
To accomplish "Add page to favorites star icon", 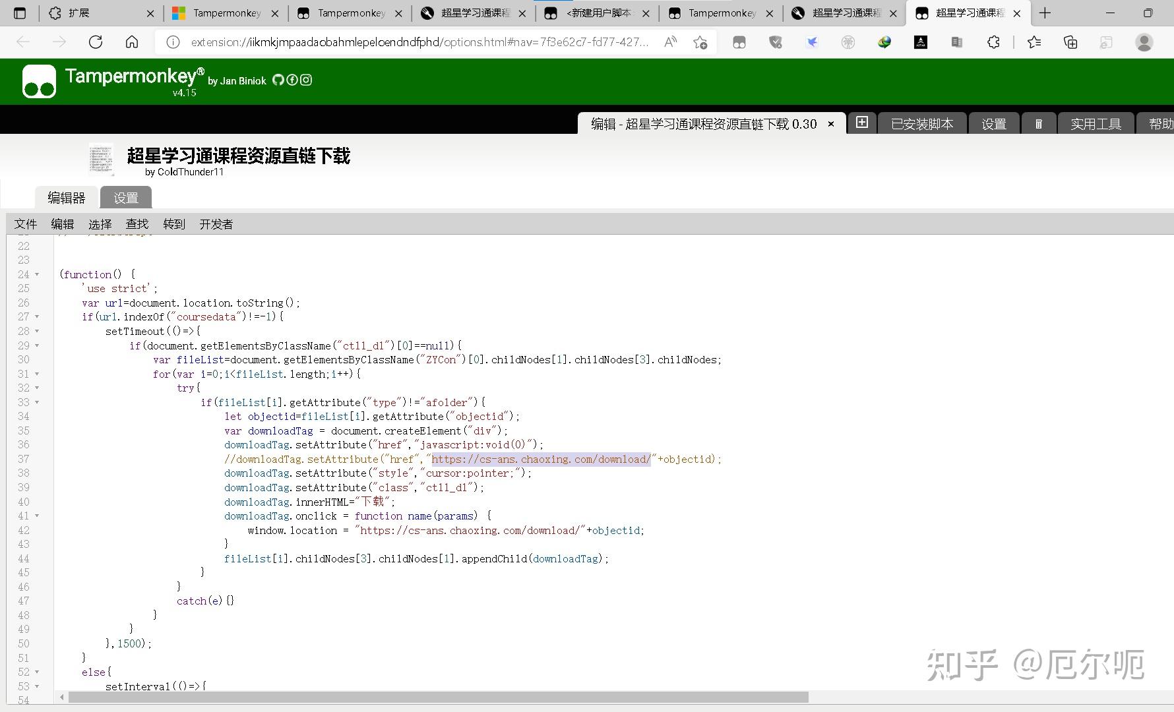I will tap(700, 42).
